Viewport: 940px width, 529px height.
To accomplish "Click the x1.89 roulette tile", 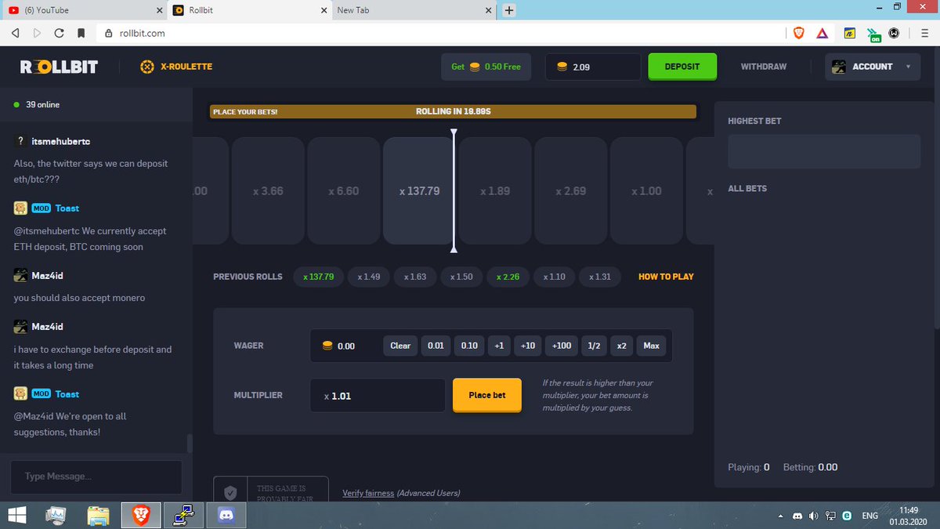I will (x=494, y=191).
